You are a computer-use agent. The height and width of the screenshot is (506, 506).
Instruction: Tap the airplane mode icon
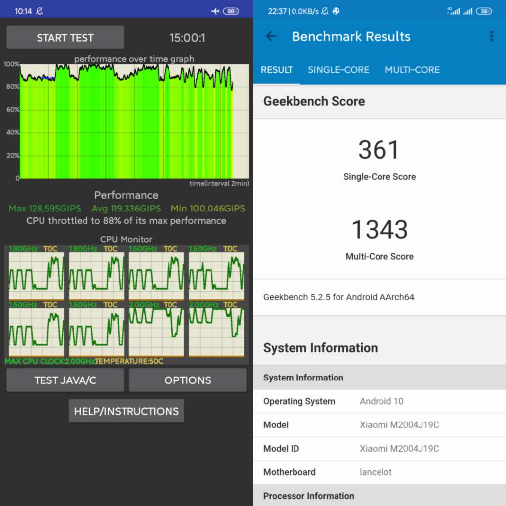[x=214, y=11]
